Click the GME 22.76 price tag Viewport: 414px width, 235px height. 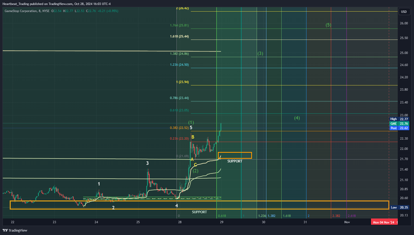(399, 123)
